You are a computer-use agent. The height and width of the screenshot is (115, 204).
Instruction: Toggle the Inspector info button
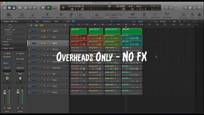(9, 8)
